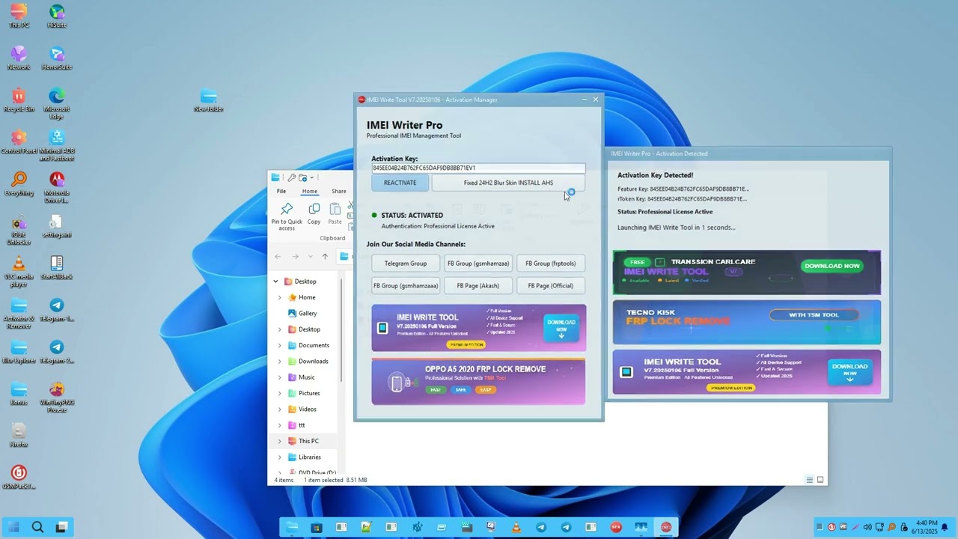Expand the Libraries tree node
Screen dimensions: 958x539
click(x=280, y=457)
